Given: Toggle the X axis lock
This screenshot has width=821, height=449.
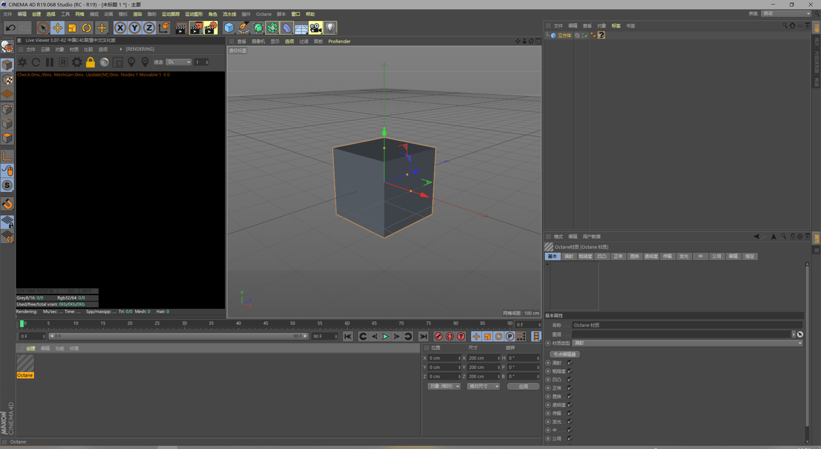Looking at the screenshot, I should pyautogui.click(x=120, y=28).
